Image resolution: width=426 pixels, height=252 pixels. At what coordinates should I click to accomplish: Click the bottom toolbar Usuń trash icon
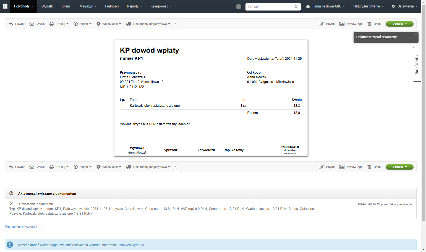(369, 167)
